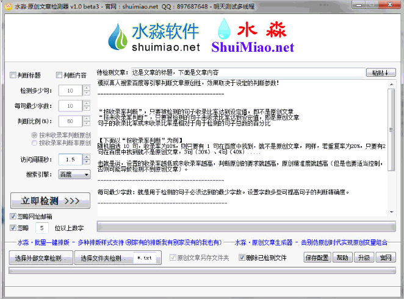This screenshot has width=404, height=299.
Task: Click the text area scroll up arrow
Action: click(x=392, y=84)
